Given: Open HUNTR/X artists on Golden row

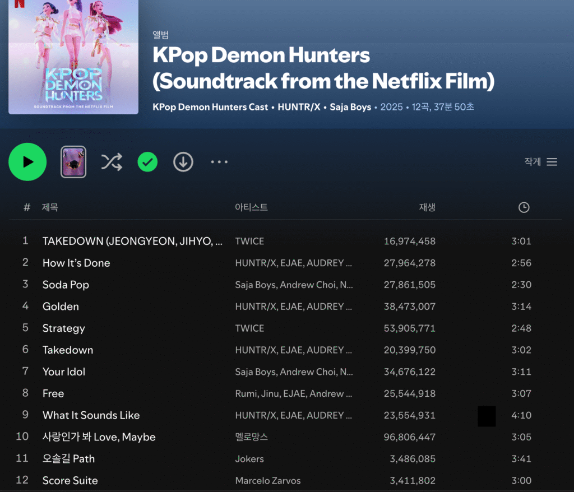Looking at the screenshot, I should 293,307.
